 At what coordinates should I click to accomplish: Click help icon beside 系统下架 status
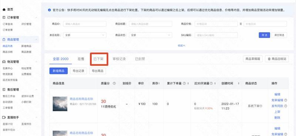(x=261, y=106)
